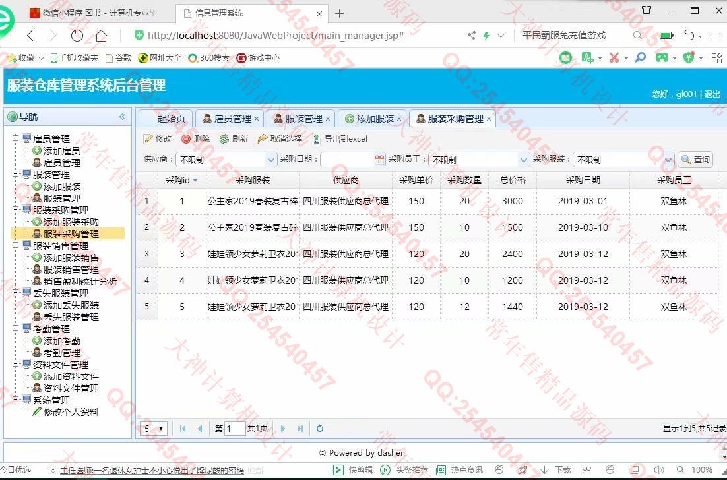Open 修改个人资料 in navigation tree

point(71,412)
